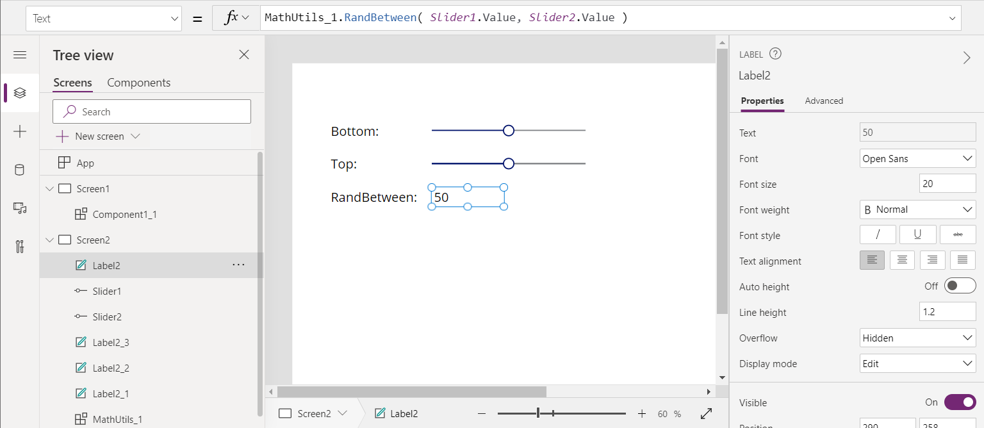The image size is (984, 428).
Task: Click the Bottom slider handle
Action: (509, 131)
